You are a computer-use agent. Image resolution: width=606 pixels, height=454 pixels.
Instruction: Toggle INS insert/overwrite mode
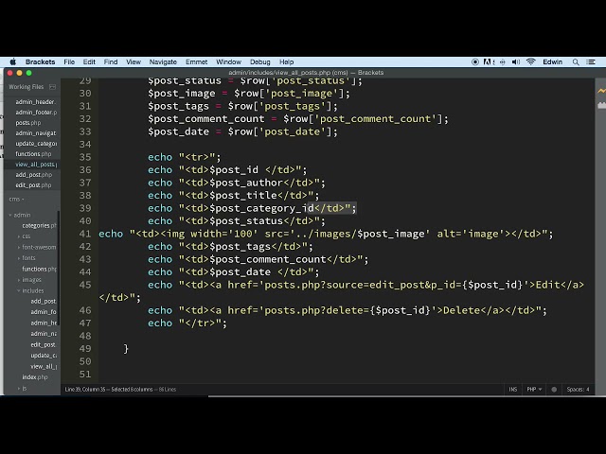coord(512,389)
